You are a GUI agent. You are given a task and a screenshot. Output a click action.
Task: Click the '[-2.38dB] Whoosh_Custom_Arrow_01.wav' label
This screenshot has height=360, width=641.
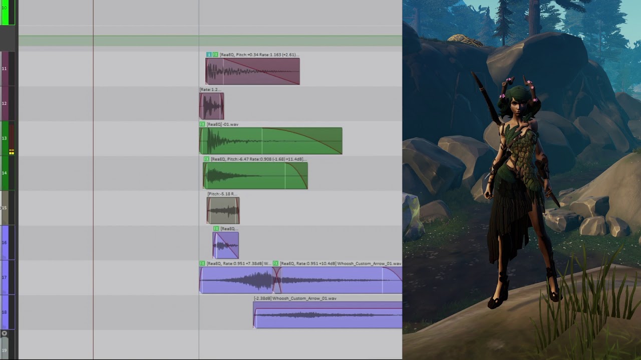295,298
